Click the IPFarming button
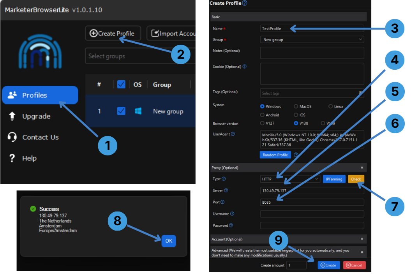Image resolution: width=411 pixels, height=275 pixels. pyautogui.click(x=334, y=179)
